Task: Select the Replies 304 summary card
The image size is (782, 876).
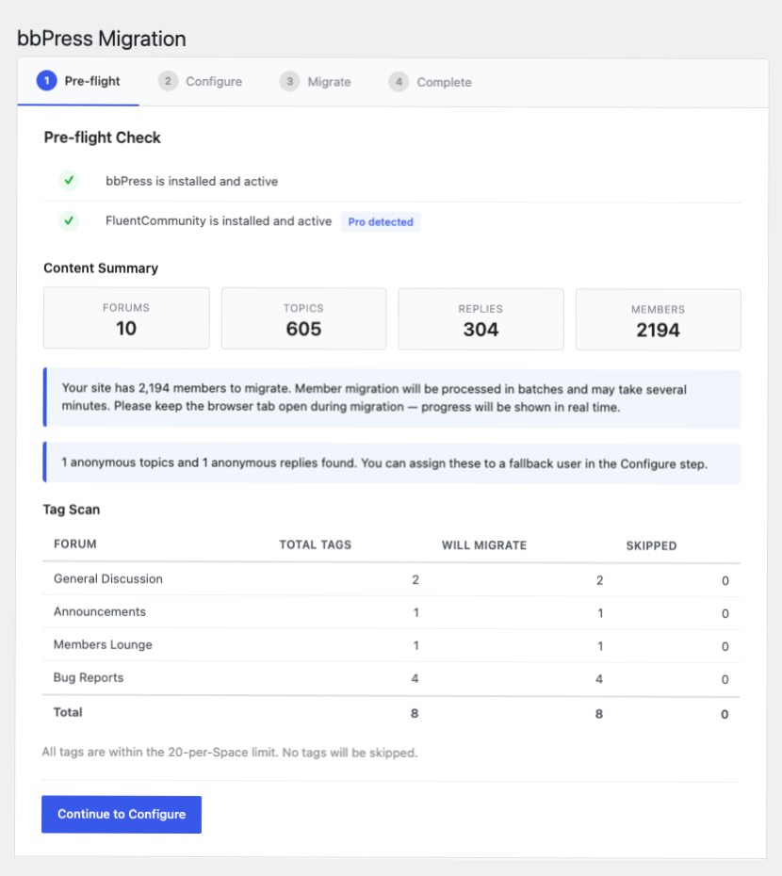Action: click(481, 319)
